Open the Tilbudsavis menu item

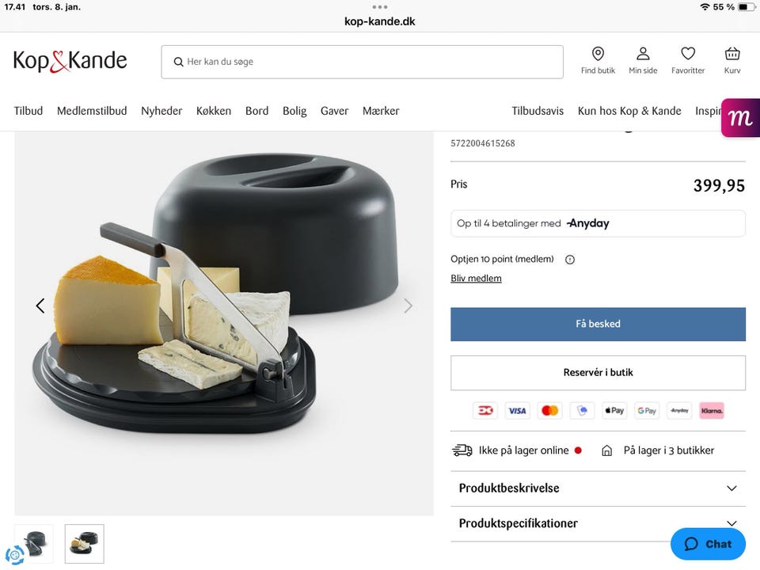[538, 111]
